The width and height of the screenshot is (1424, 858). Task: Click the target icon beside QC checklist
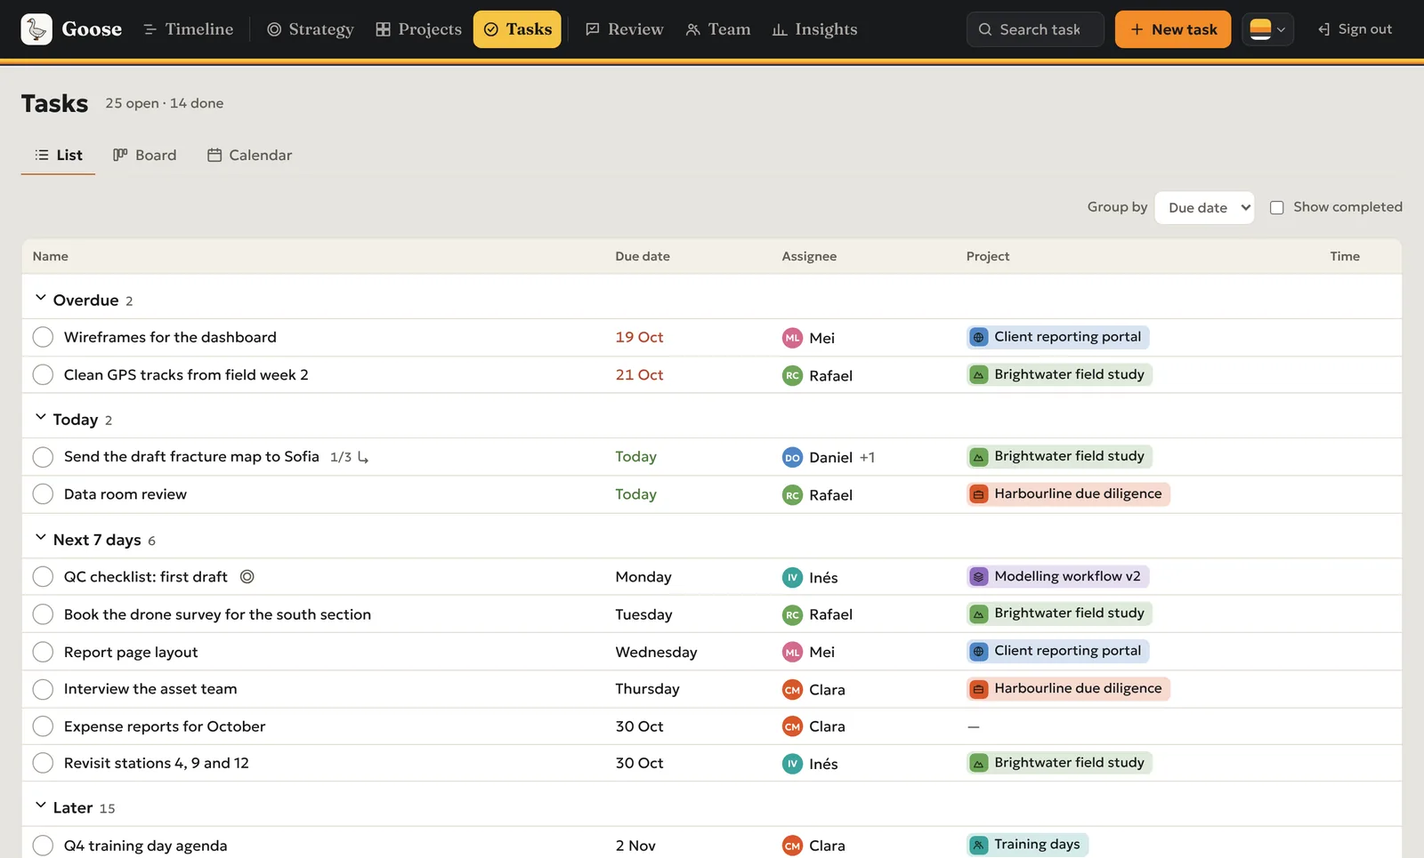coord(247,576)
